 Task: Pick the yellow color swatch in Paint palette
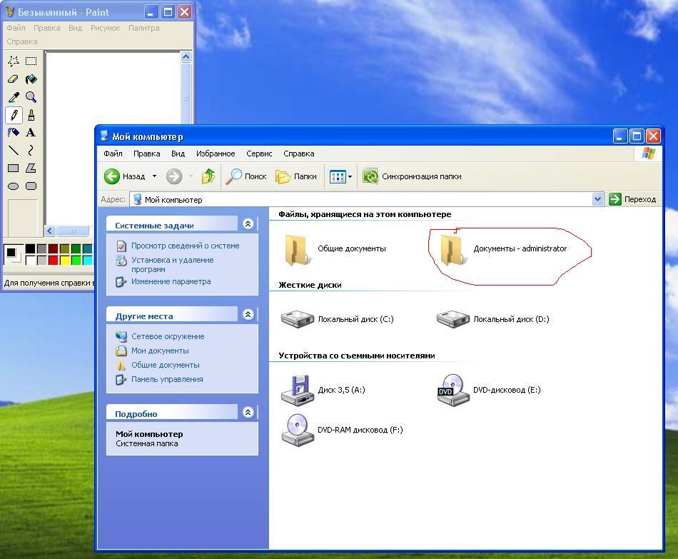[x=64, y=260]
